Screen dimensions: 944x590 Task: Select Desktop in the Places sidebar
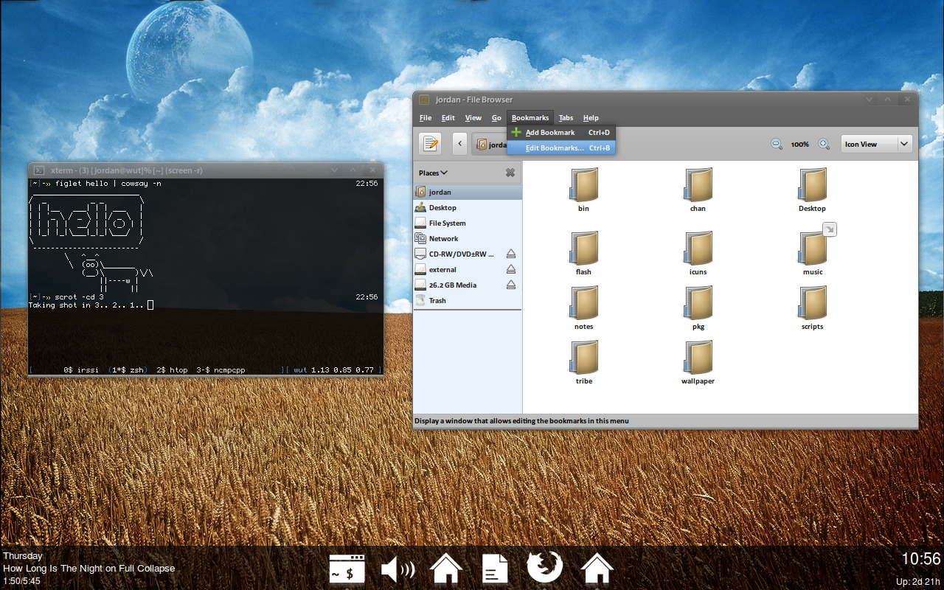(468, 208)
